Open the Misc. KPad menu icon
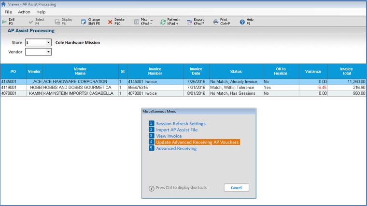This screenshot has height=206, width=367. [137, 22]
